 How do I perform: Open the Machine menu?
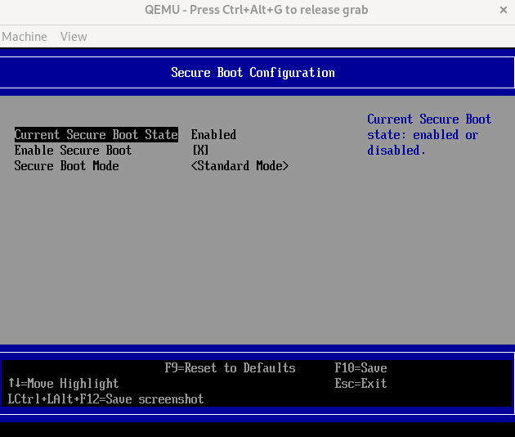(x=25, y=37)
